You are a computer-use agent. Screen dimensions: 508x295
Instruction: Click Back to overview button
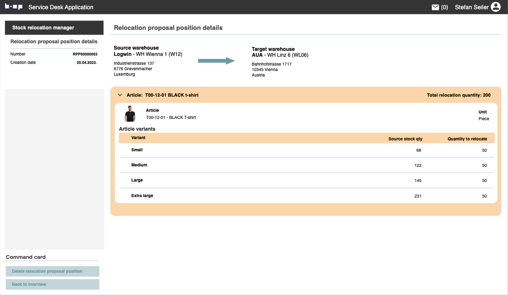pyautogui.click(x=53, y=284)
